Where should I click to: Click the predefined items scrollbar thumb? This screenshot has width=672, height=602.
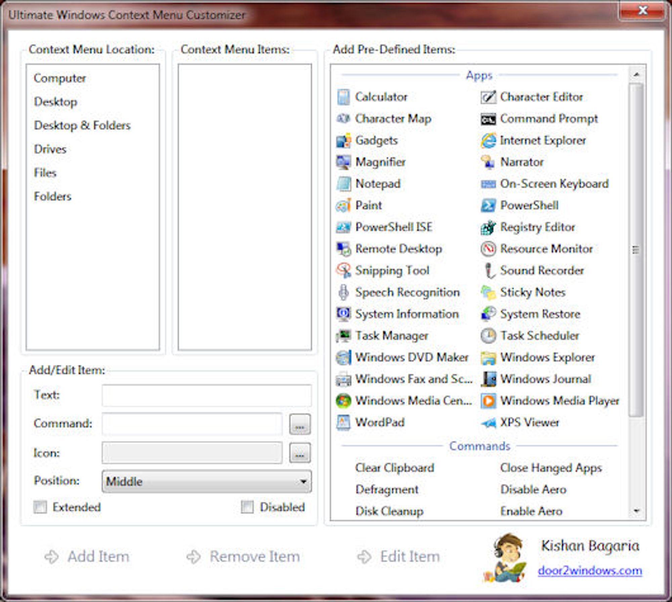click(x=636, y=250)
